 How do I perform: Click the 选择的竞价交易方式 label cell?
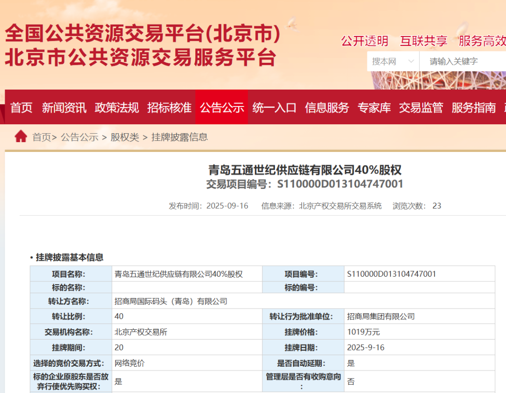click(71, 363)
